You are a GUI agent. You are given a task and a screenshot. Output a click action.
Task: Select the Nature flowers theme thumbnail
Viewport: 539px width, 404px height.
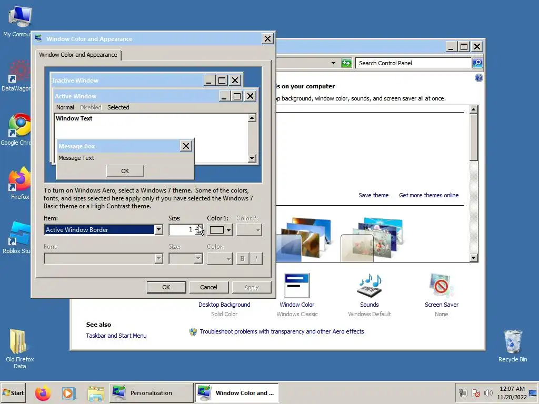coord(372,239)
